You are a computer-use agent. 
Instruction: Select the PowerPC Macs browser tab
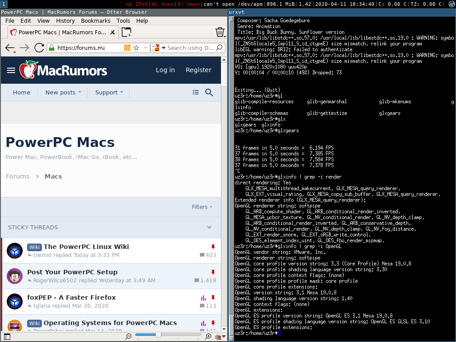click(x=62, y=32)
